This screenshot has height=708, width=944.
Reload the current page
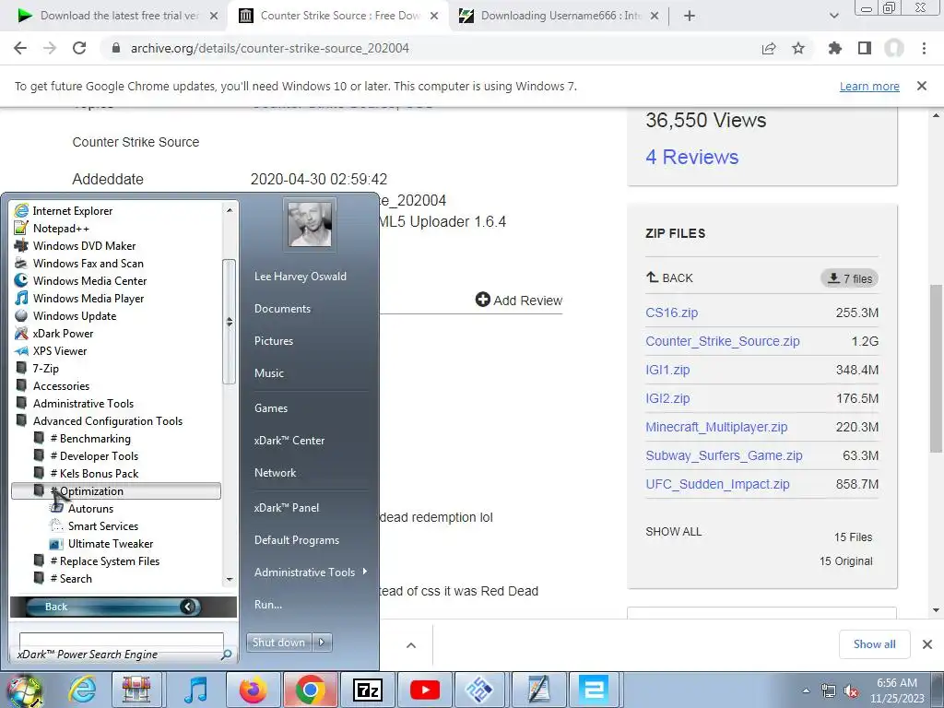pos(79,48)
